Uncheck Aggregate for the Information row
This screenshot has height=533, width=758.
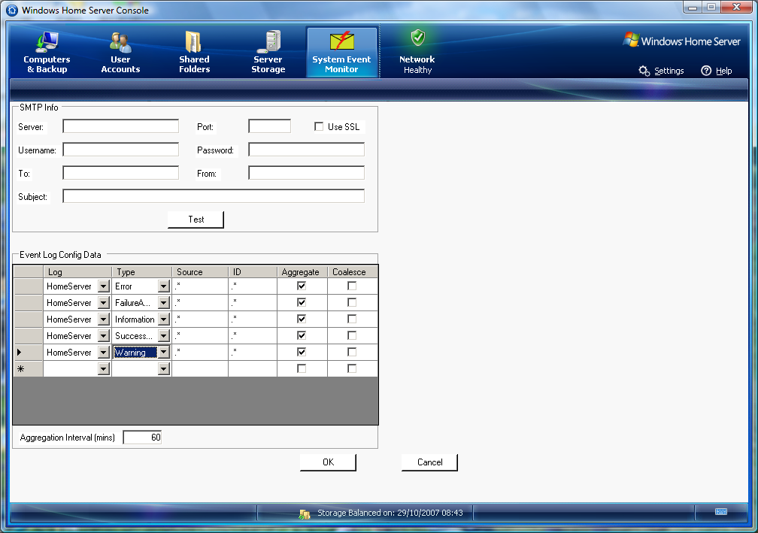coord(302,319)
